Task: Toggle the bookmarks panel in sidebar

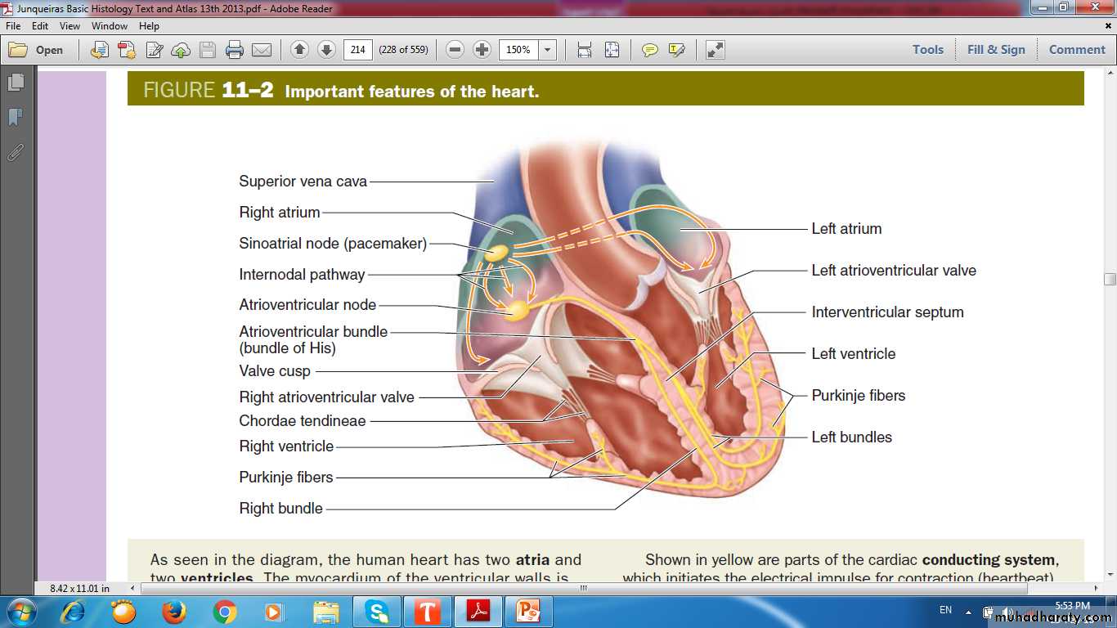Action: 16,117
